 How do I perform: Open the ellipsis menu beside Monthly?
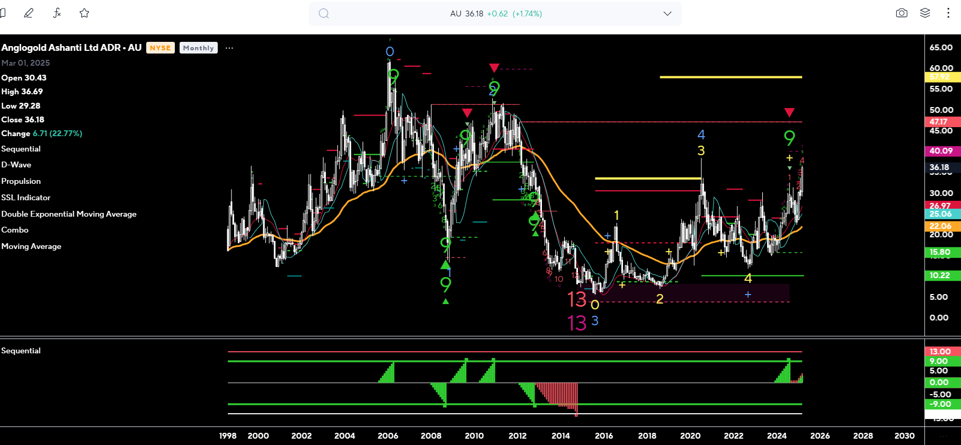229,48
